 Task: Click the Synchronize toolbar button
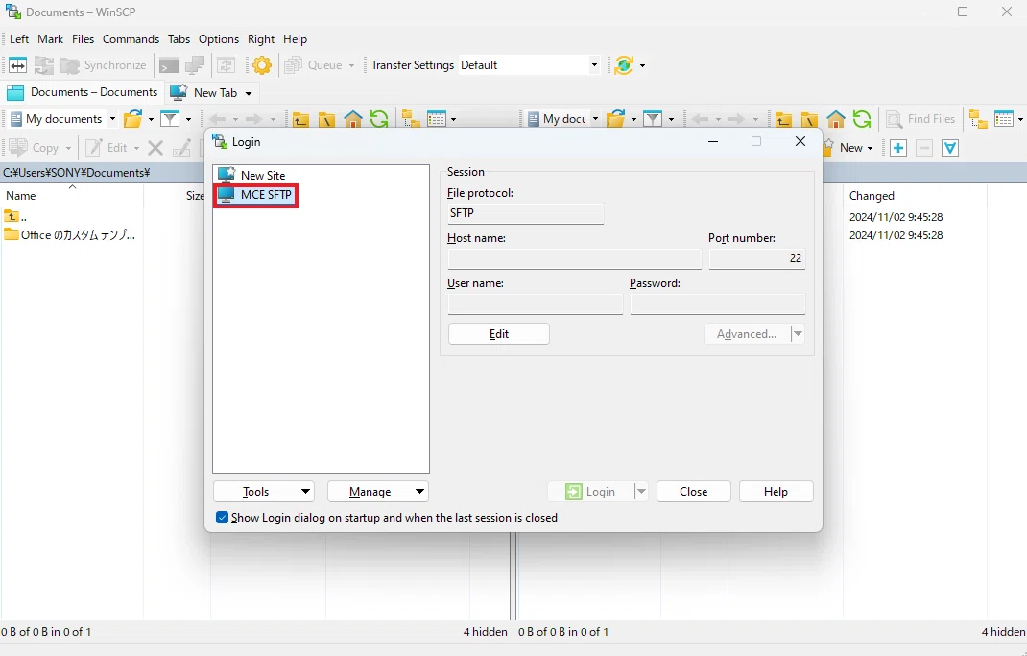click(104, 65)
